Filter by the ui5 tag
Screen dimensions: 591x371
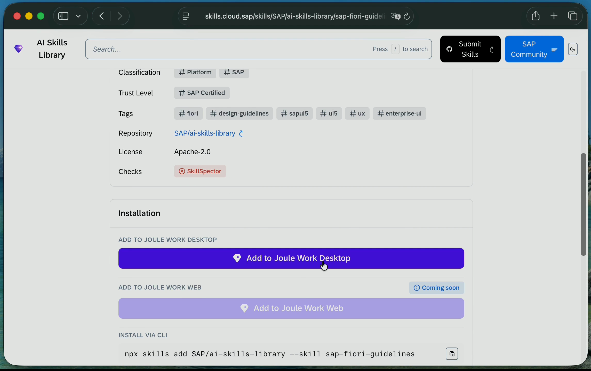(x=329, y=114)
